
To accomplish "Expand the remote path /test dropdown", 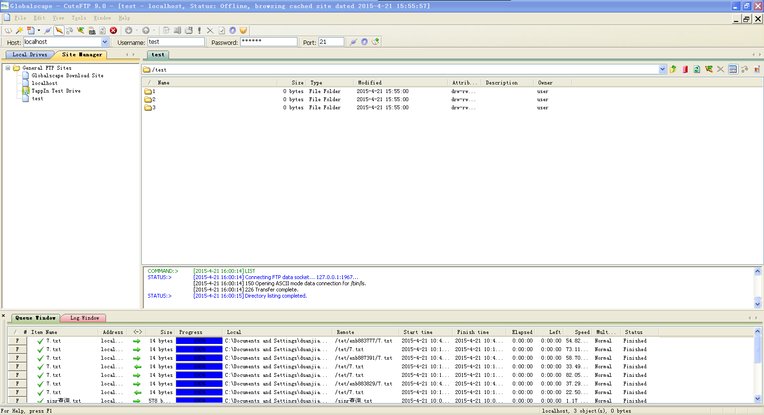I will pos(662,70).
